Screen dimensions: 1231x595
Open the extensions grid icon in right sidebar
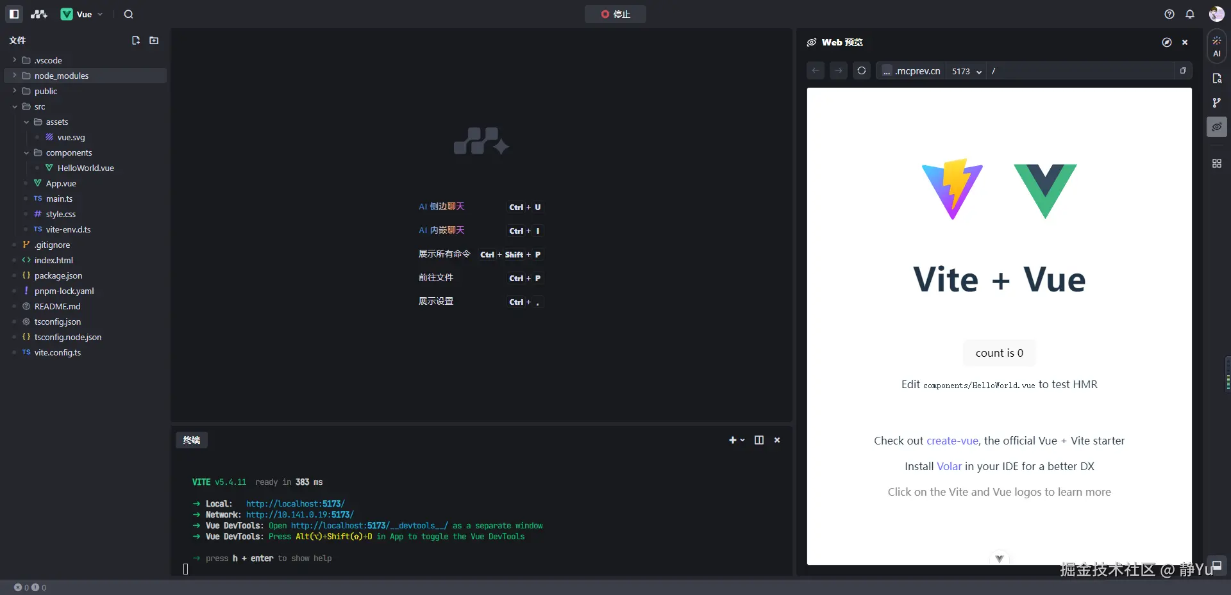(1217, 163)
